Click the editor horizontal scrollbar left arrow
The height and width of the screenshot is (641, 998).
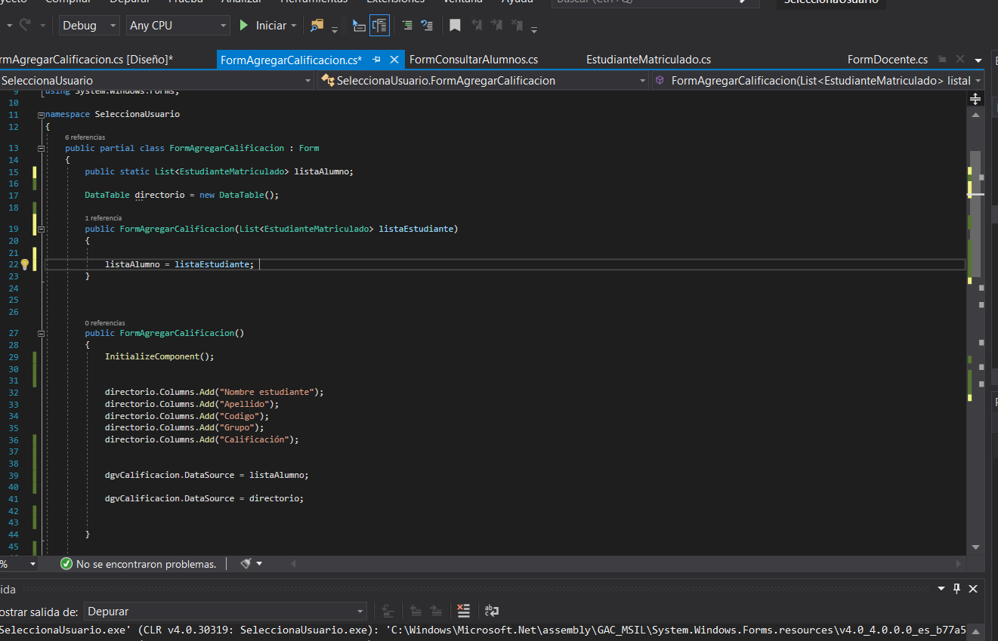tap(293, 564)
